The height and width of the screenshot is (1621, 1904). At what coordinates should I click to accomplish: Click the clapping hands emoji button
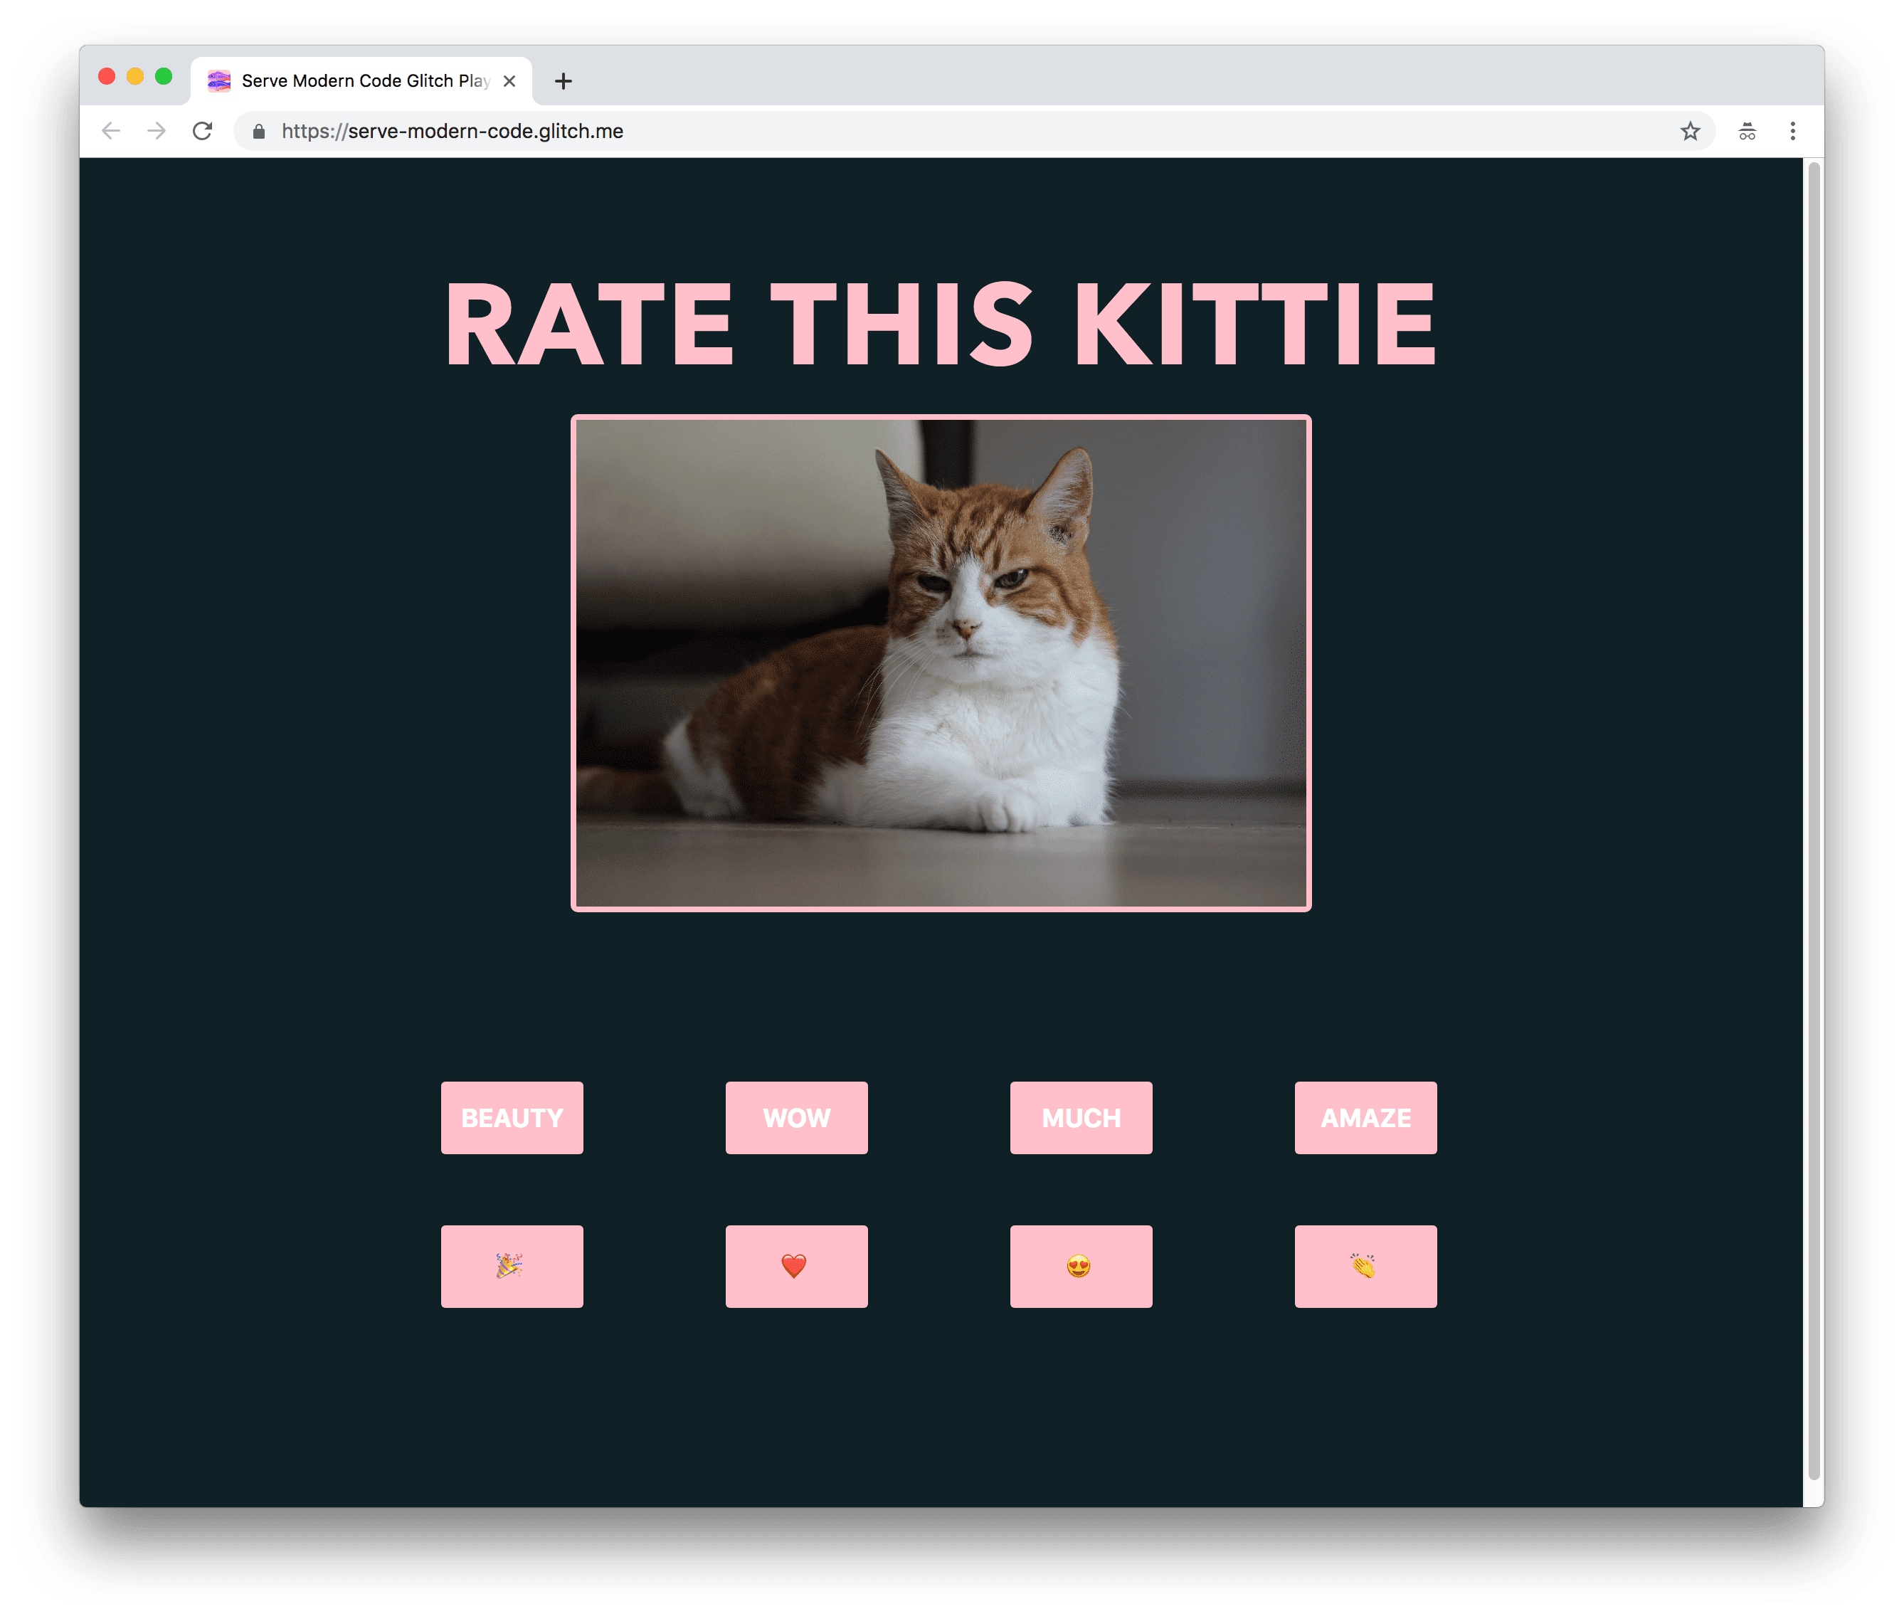(1364, 1262)
